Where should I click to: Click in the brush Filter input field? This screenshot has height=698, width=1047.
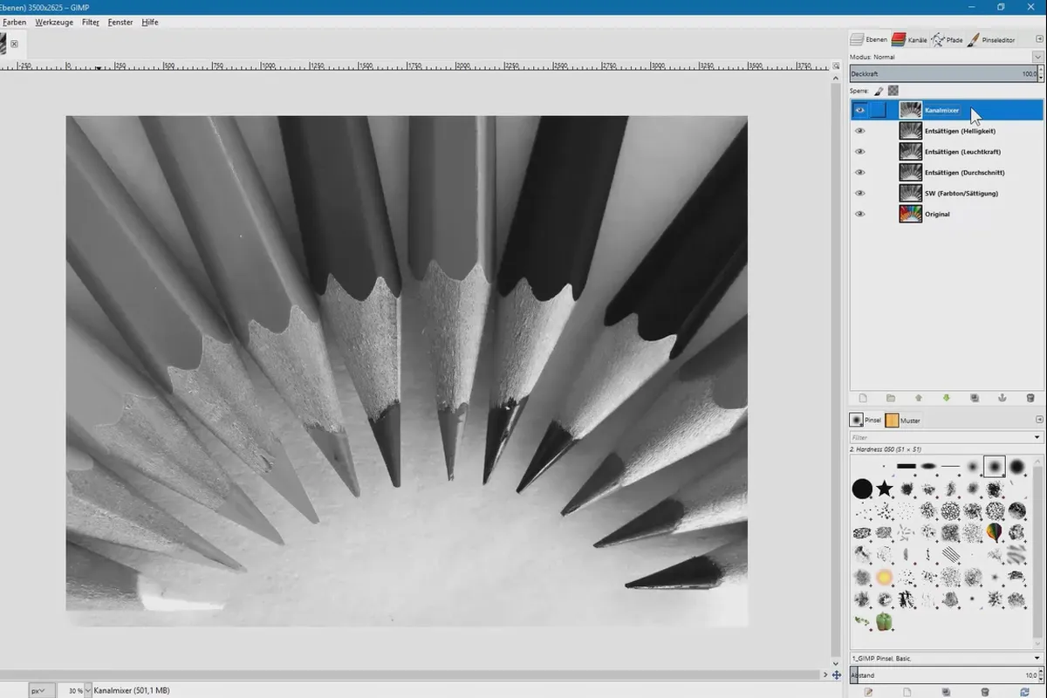tap(941, 437)
